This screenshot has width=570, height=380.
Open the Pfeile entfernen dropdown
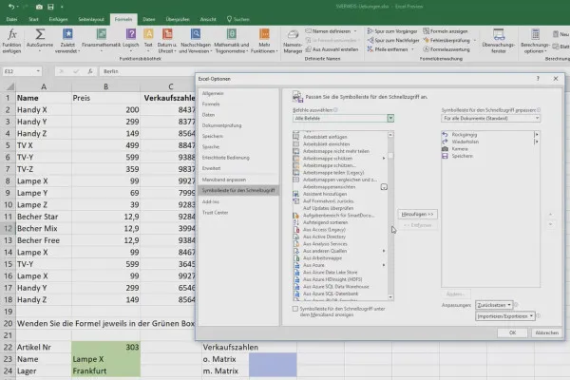coord(413,49)
